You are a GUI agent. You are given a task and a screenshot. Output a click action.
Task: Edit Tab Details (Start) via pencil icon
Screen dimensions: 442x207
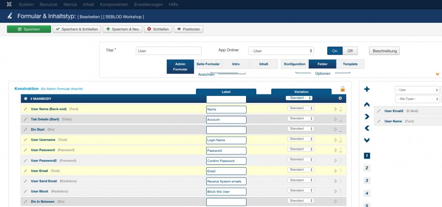tap(25, 119)
